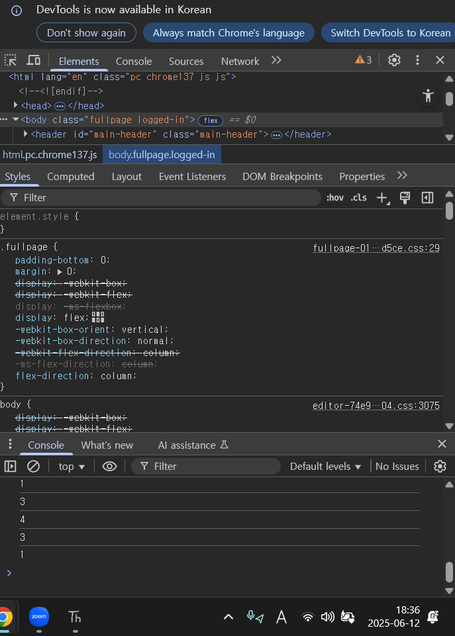Close the bottom drawer
Screen dimensions: 455x636
pyautogui.click(x=442, y=443)
